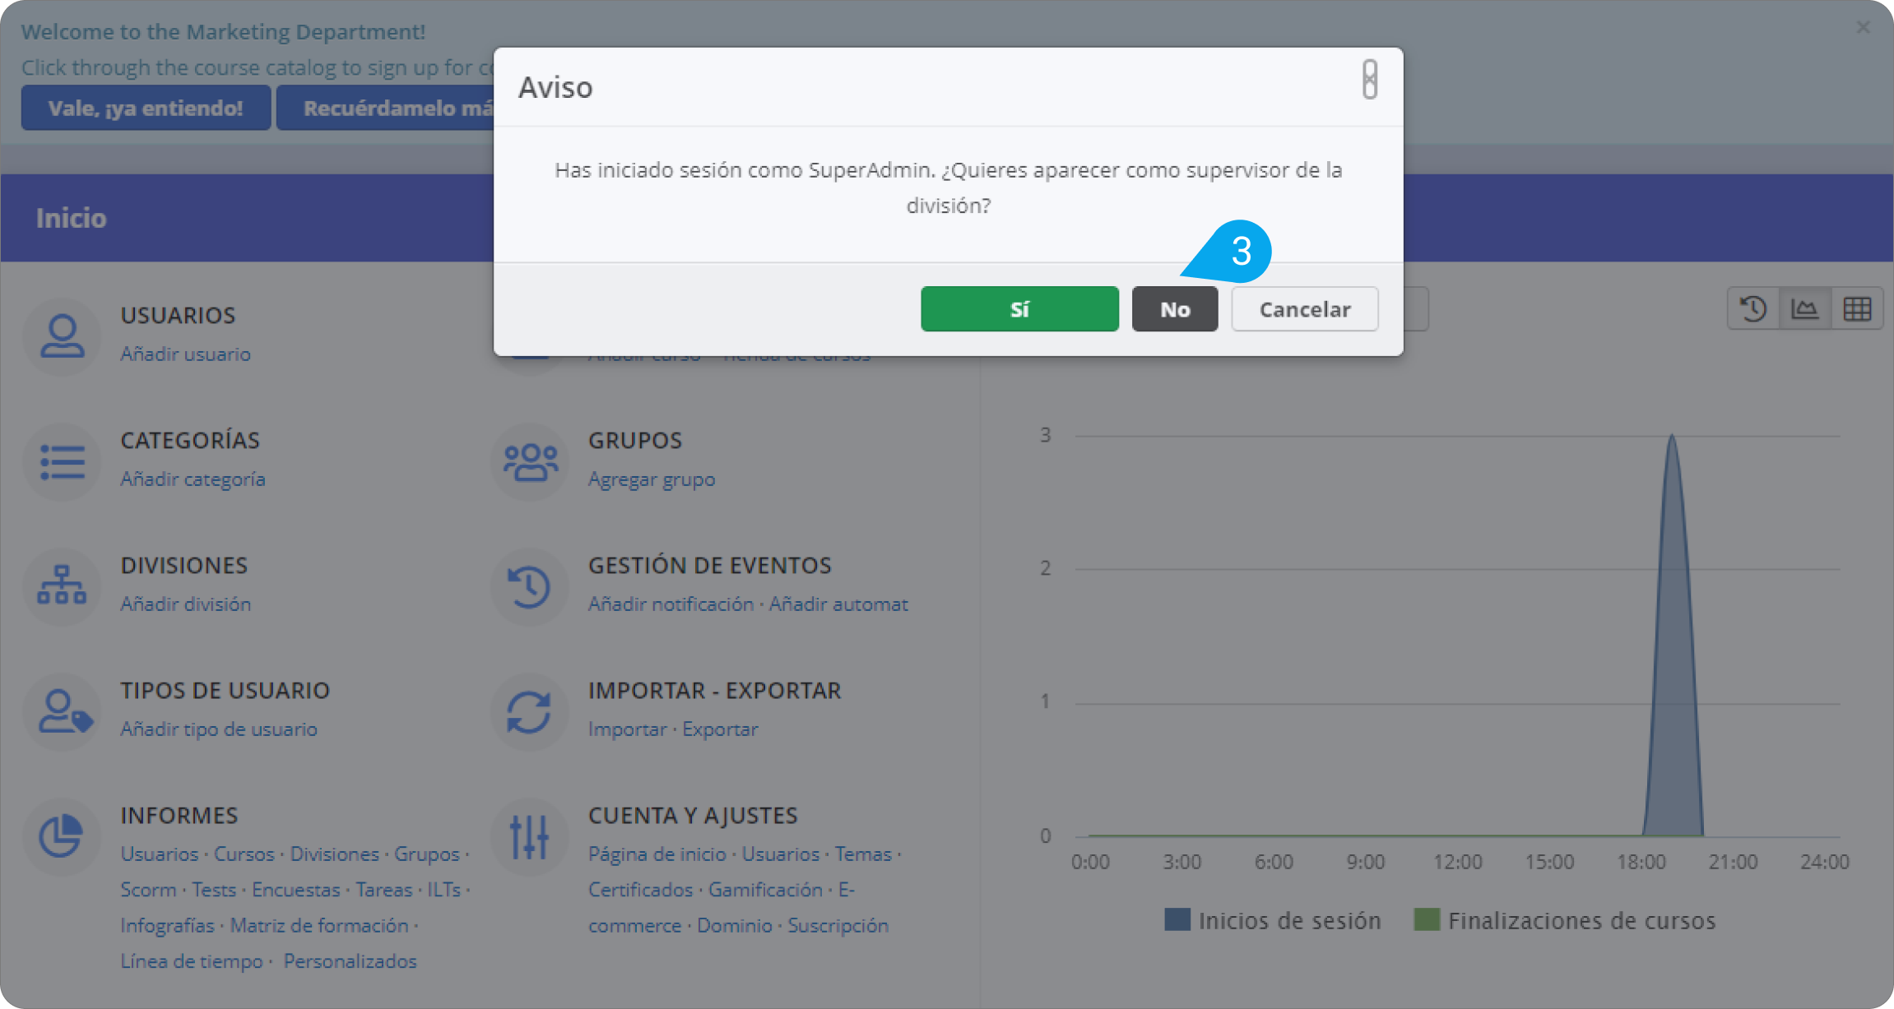1894x1009 pixels.
Task: Open the Encuestas report link
Action: 295,889
